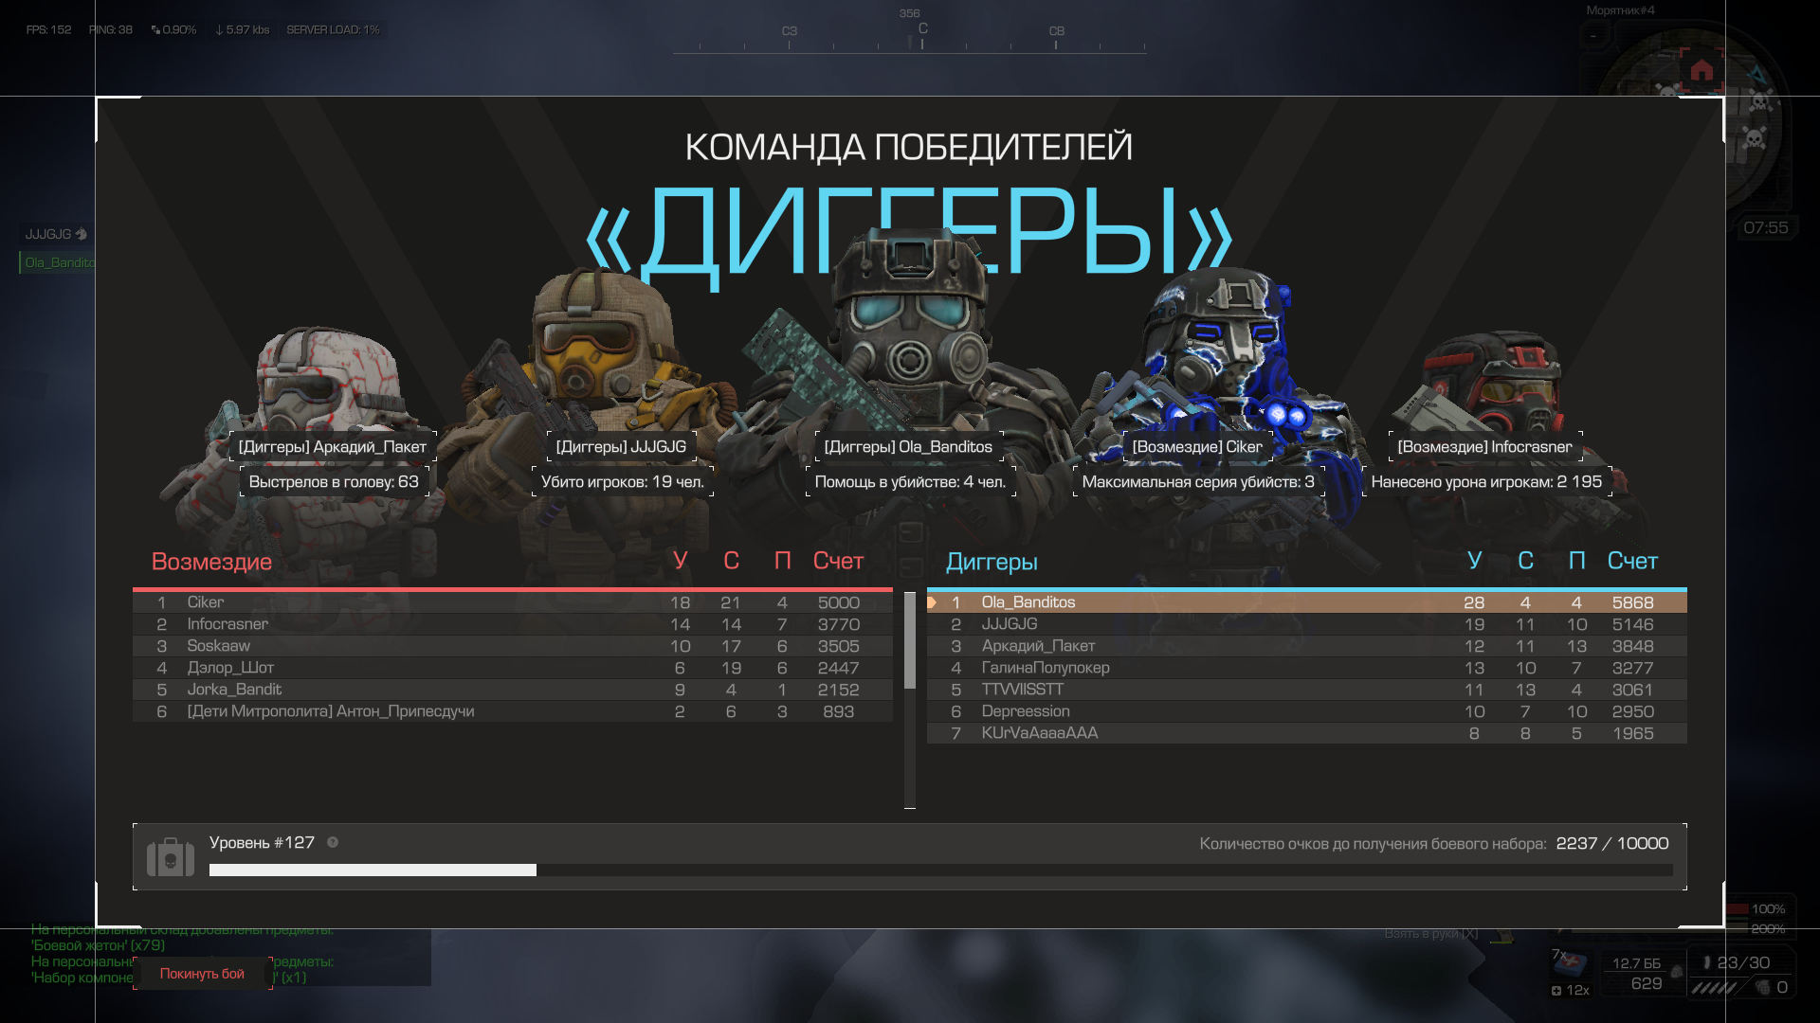Click the level #127 progress bar
Viewport: 1820px width, 1023px height.
coord(940,870)
